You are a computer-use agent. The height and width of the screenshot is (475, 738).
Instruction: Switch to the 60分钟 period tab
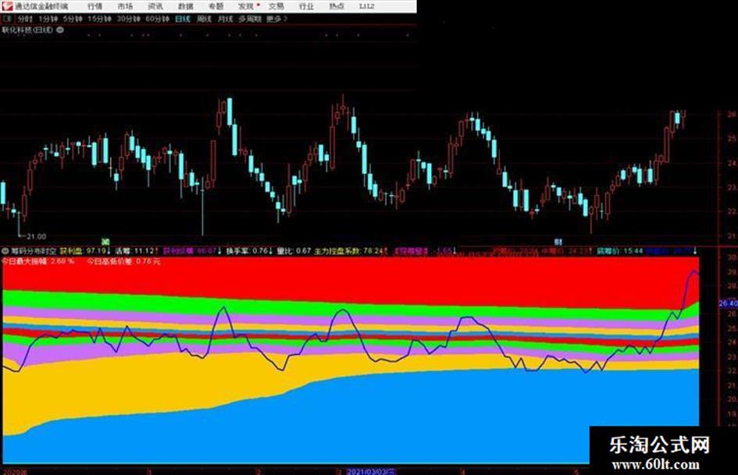157,19
